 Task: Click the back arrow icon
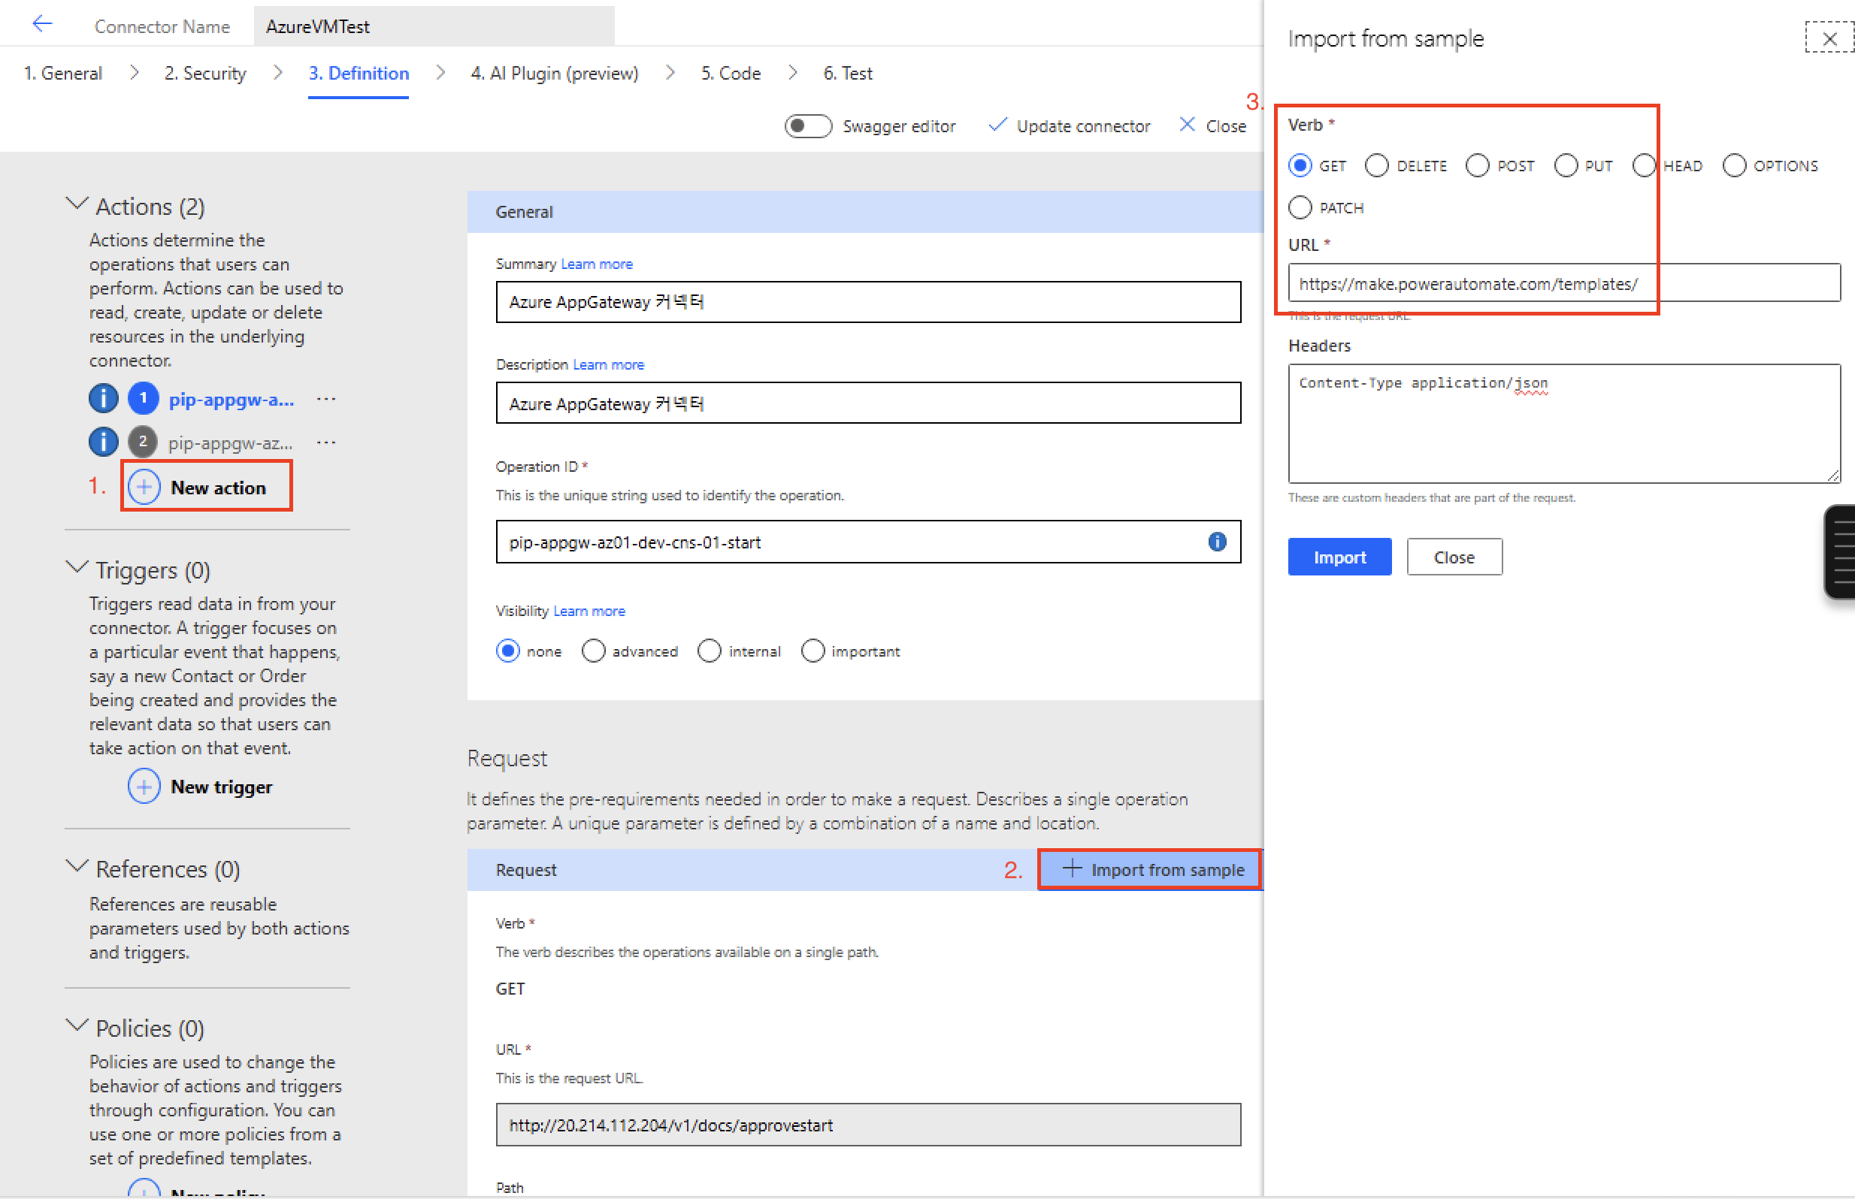42,24
